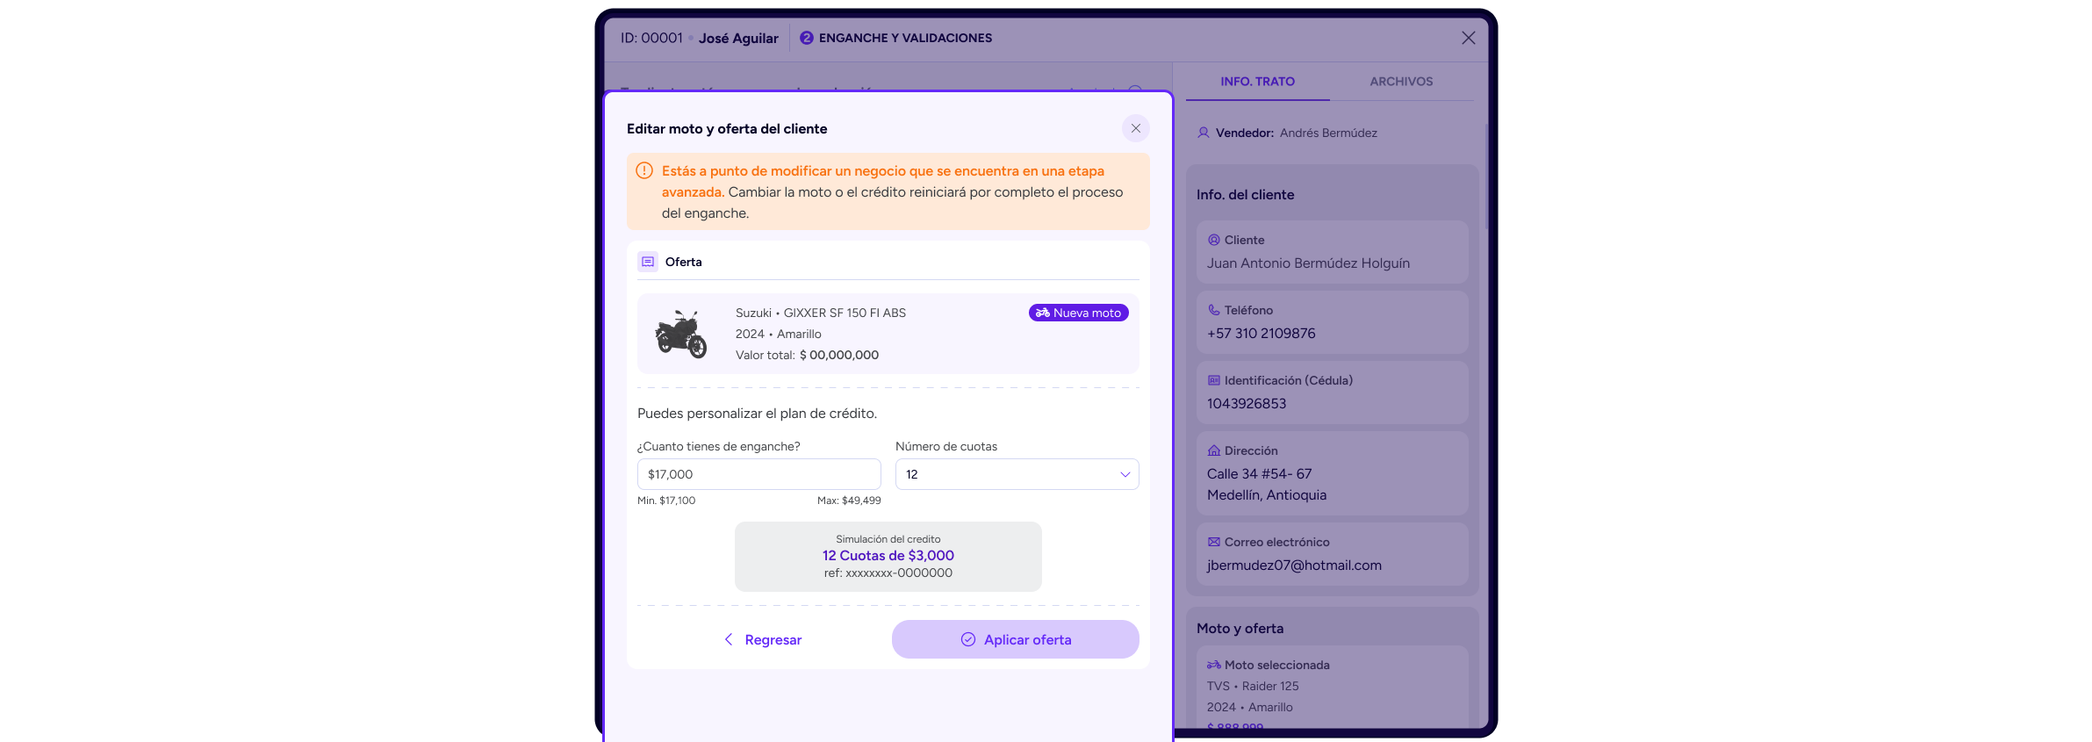Click the chevron arrow in cuotas dropdown
This screenshot has height=742, width=2092.
[x=1125, y=474]
